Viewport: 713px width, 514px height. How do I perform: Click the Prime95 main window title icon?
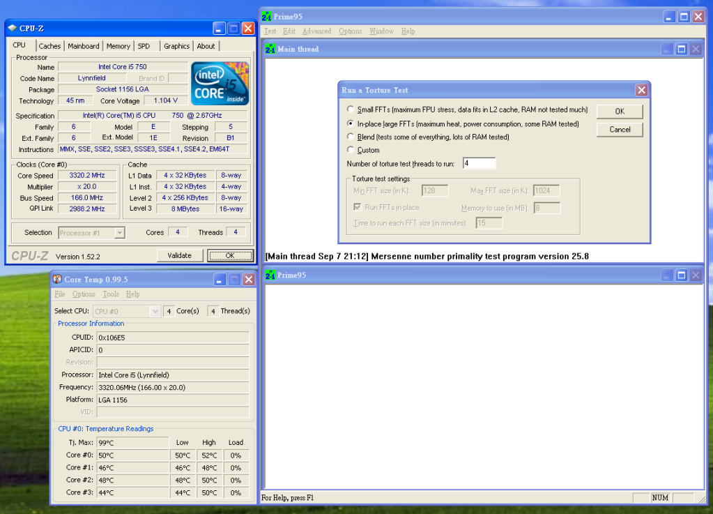tap(266, 17)
